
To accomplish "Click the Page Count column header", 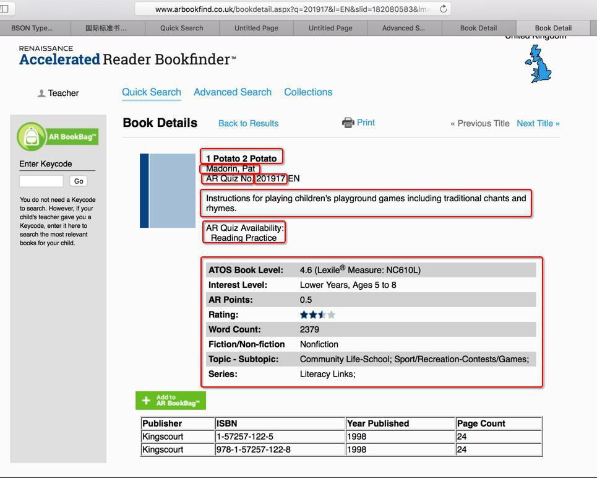I will [499, 424].
